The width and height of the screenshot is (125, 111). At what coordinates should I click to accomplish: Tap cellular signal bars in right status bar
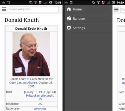click(108, 2)
